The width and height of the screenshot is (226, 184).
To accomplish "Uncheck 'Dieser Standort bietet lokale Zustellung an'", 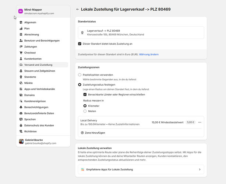I will click(x=80, y=44).
